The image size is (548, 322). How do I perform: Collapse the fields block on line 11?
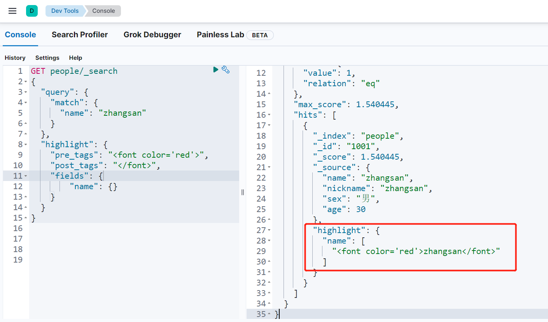(x=26, y=176)
